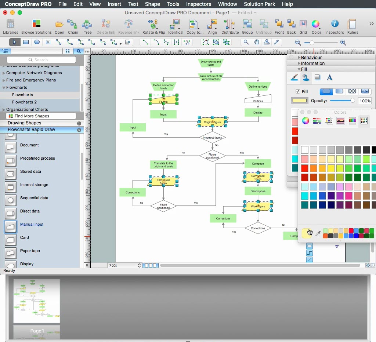Close the Drawing Shapes library
This screenshot has width=376, height=342.
point(79,123)
